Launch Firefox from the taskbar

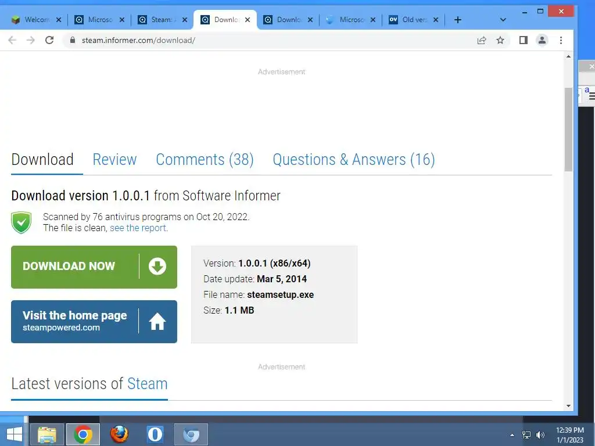click(119, 434)
